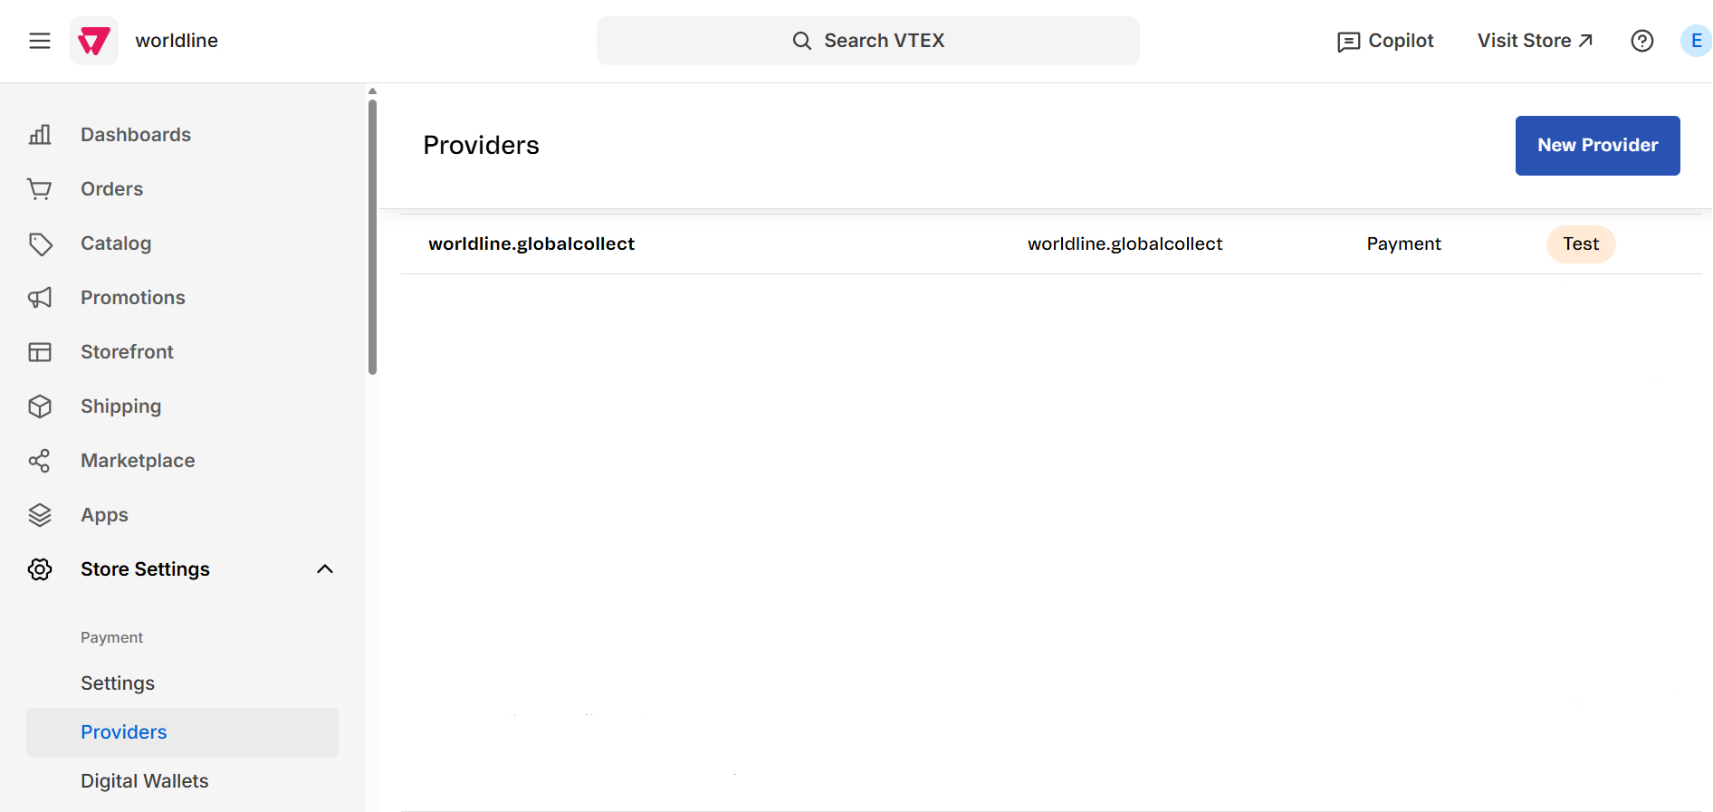Image resolution: width=1713 pixels, height=812 pixels.
Task: Open the account avatar labeled E
Action: click(x=1695, y=40)
